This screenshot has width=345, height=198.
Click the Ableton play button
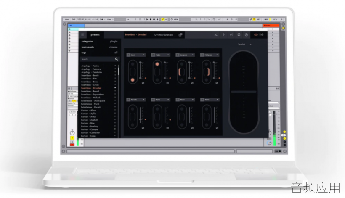(x=147, y=19)
